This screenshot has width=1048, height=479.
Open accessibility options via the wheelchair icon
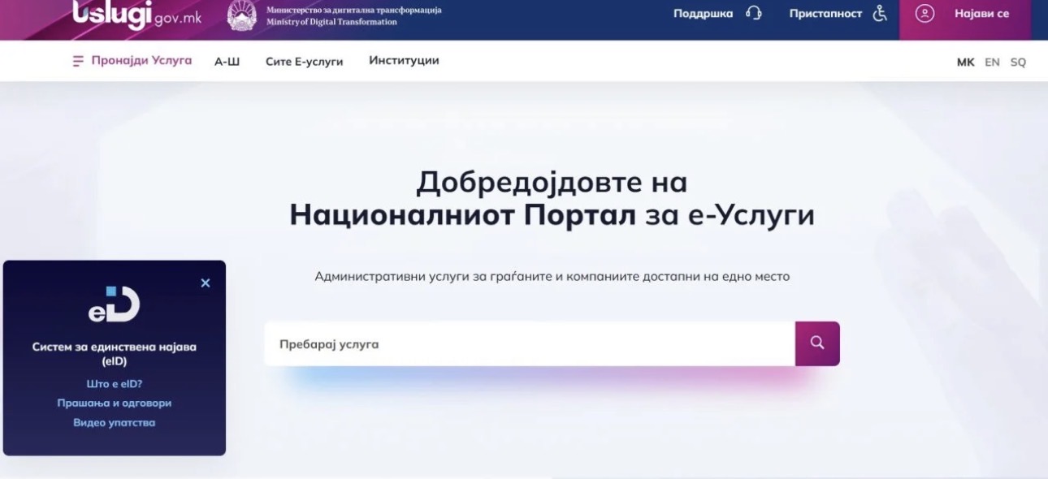[x=880, y=14]
